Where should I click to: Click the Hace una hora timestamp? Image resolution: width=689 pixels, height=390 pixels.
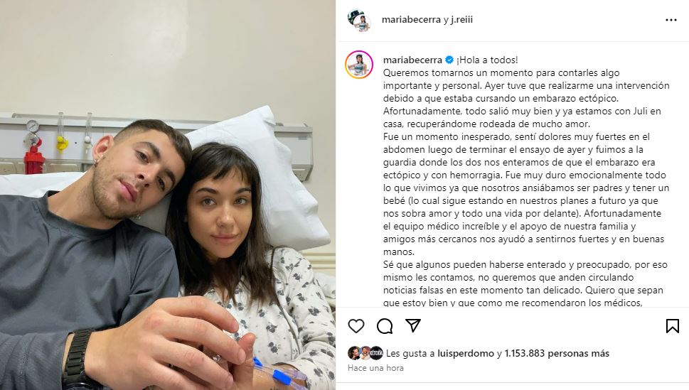coord(375,368)
